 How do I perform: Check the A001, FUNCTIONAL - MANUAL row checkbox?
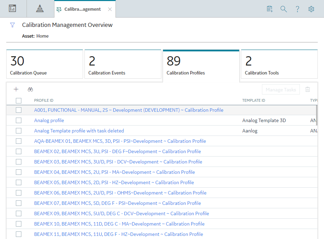coord(19,110)
